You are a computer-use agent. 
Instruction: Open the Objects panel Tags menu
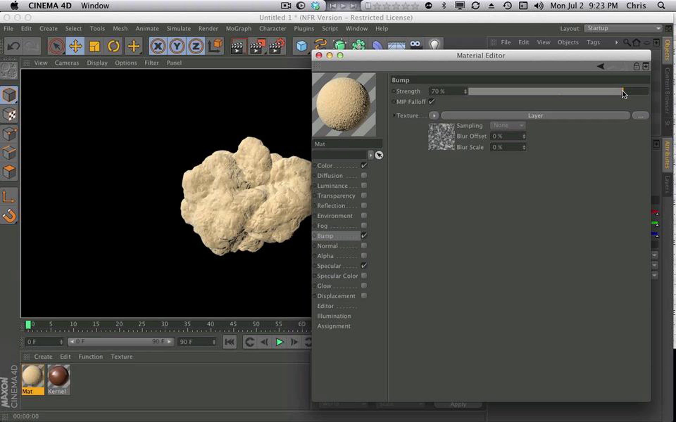tap(593, 42)
